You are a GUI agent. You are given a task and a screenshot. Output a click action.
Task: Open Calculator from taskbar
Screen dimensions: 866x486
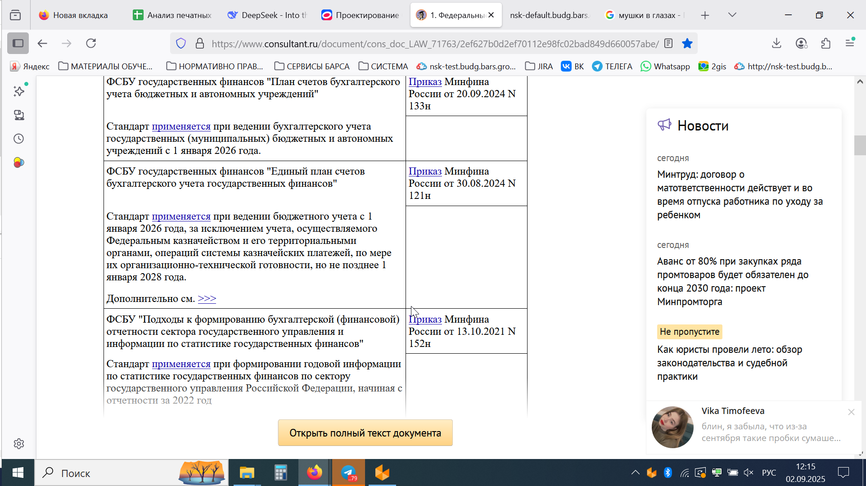[280, 472]
